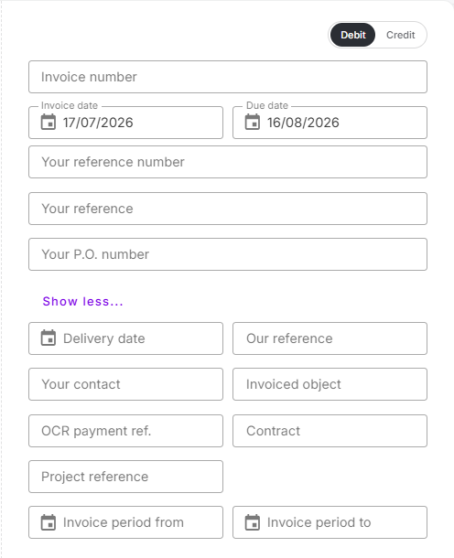Collapse extra fields with Show less

coord(82,302)
